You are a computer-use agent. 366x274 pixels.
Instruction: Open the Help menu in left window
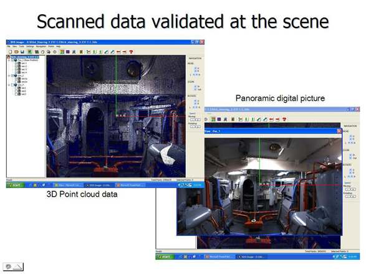[58, 47]
